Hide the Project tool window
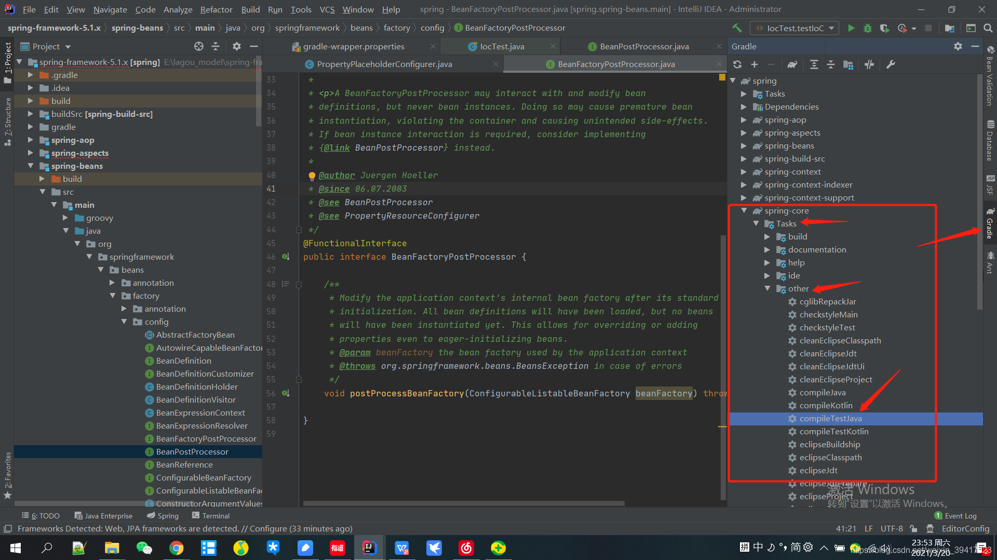 pos(254,46)
